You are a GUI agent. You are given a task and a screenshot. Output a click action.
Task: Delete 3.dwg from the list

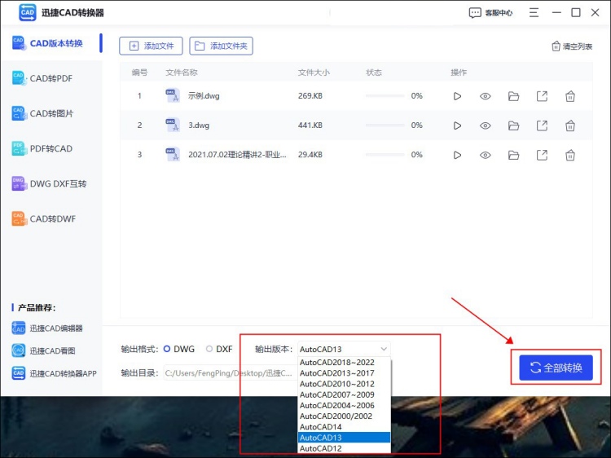coord(570,126)
